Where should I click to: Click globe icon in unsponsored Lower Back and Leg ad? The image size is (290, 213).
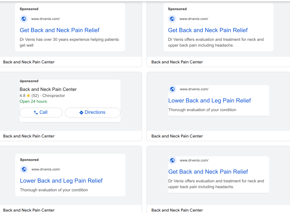(172, 89)
